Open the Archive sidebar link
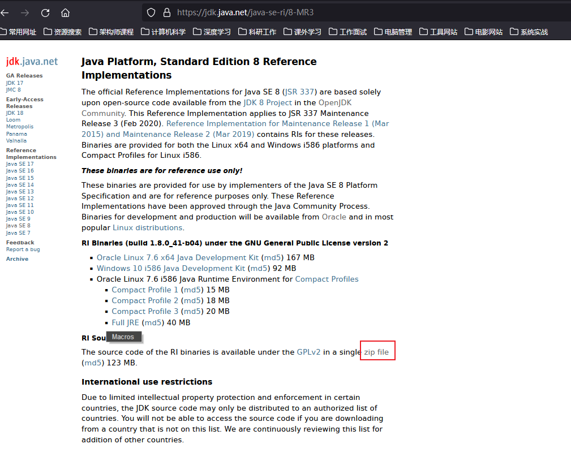Screen dimensions: 571x461 [x=17, y=259]
